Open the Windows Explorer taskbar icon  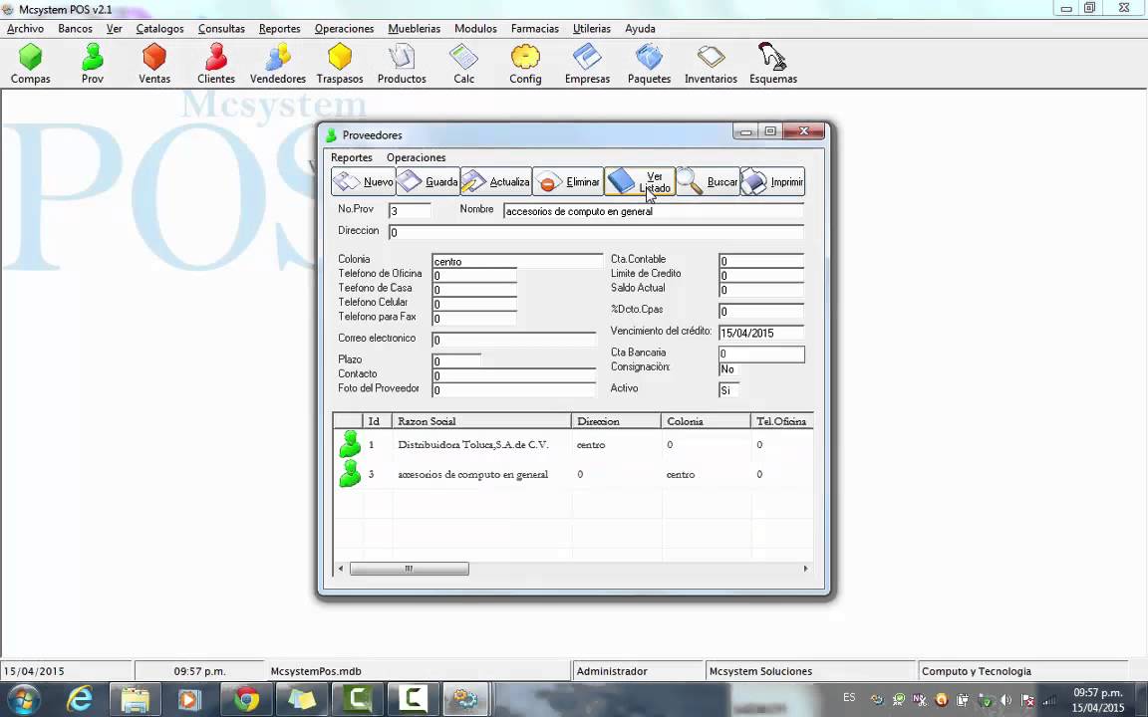[136, 699]
